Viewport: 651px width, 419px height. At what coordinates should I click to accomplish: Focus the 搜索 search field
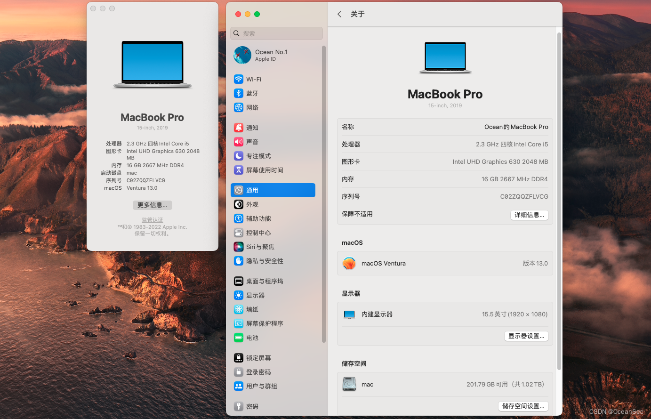(x=277, y=33)
